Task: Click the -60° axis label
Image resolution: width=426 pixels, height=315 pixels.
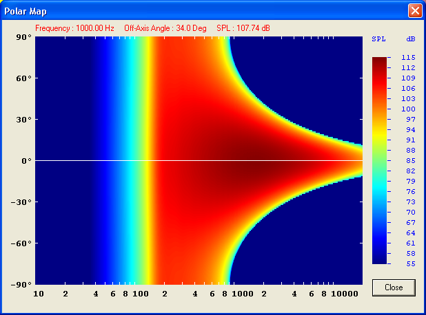Action: click(x=21, y=243)
